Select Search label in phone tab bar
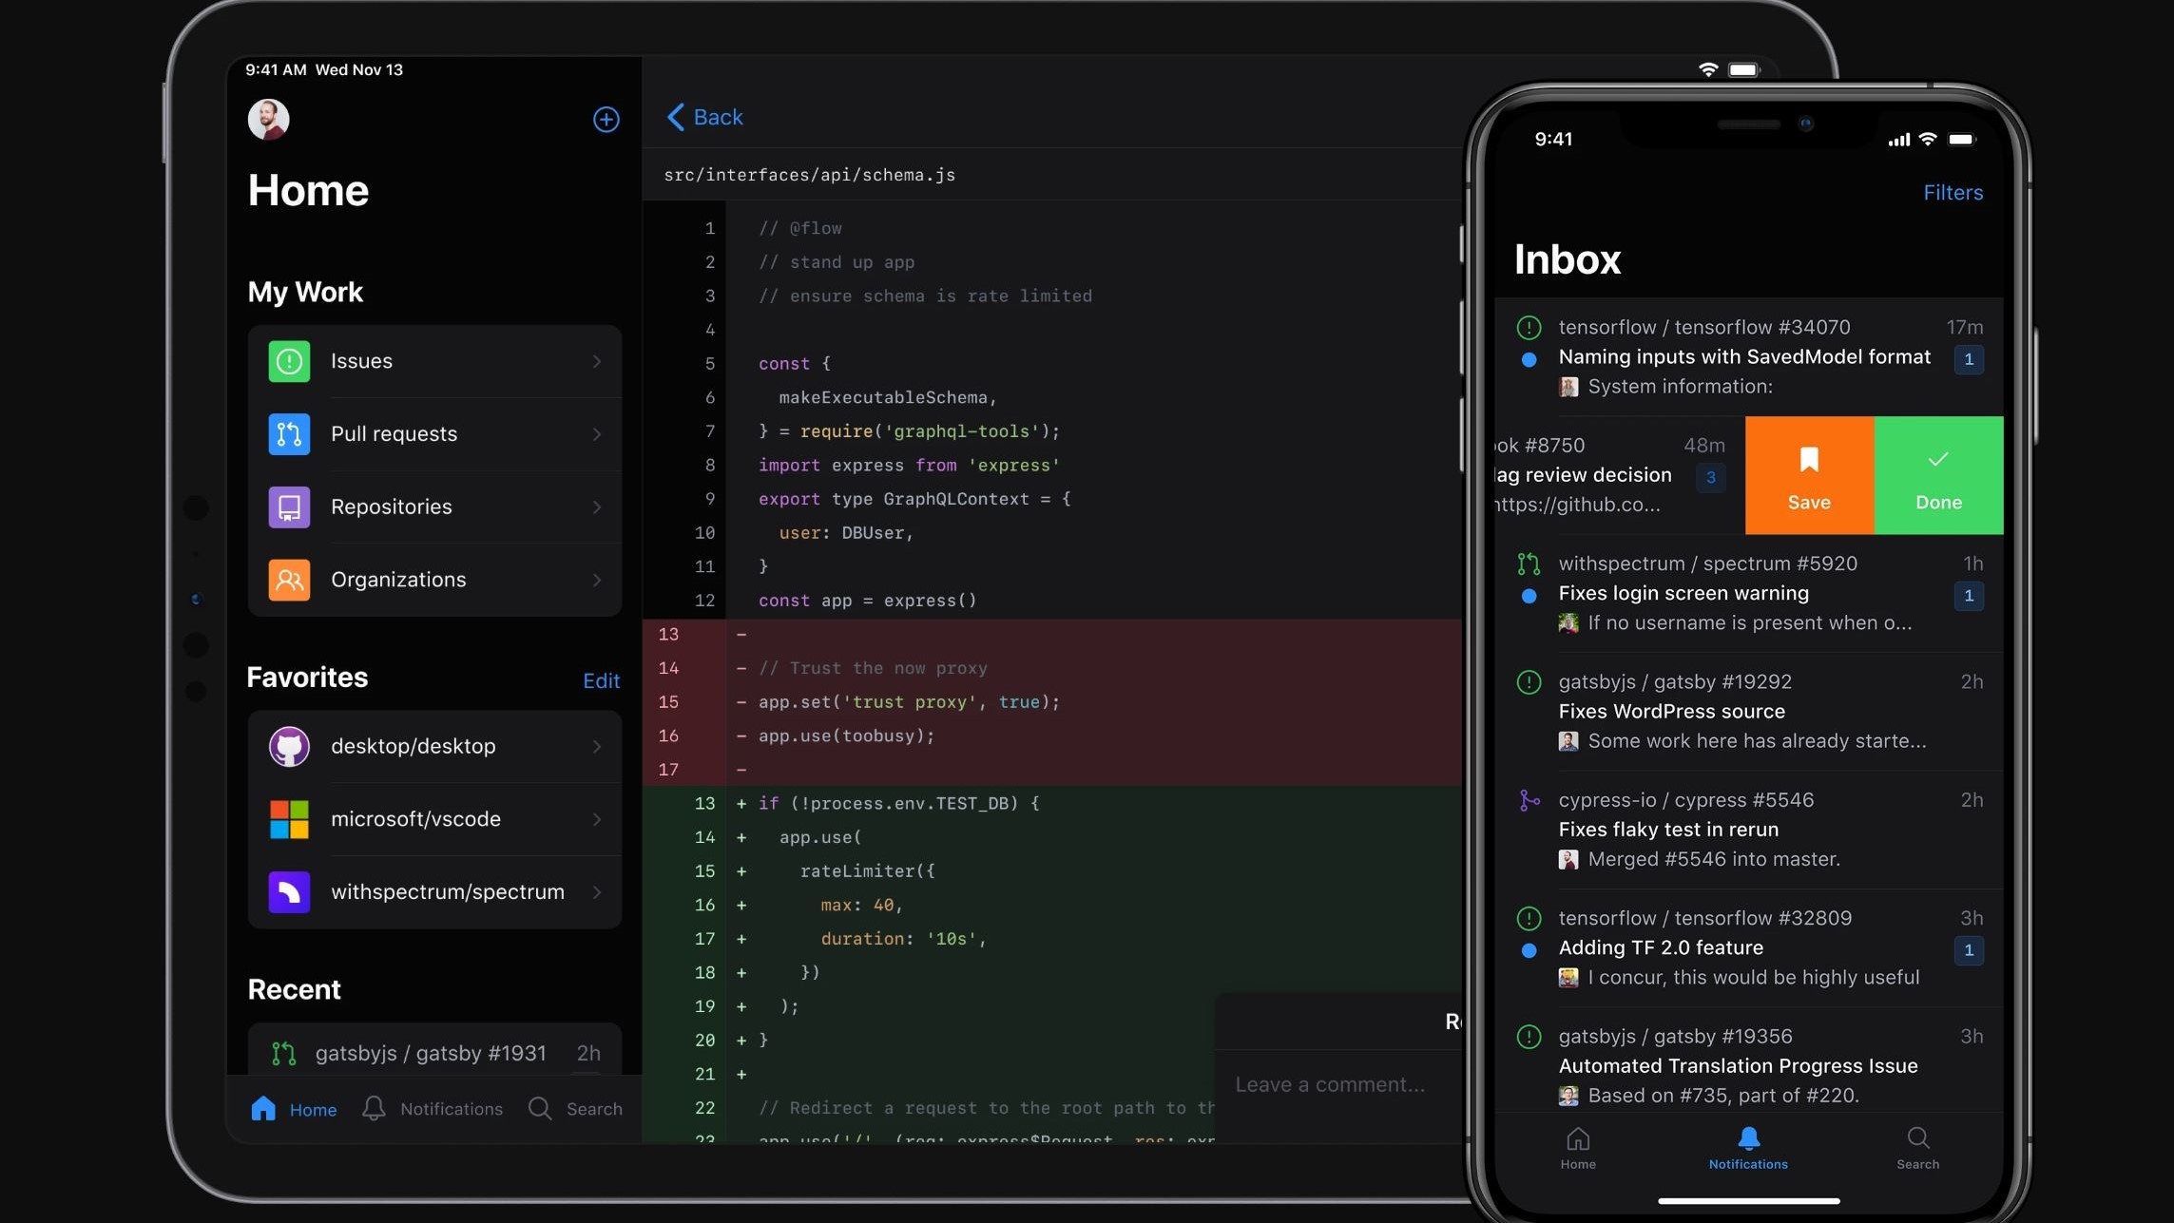This screenshot has height=1223, width=2174. pos(1918,1164)
